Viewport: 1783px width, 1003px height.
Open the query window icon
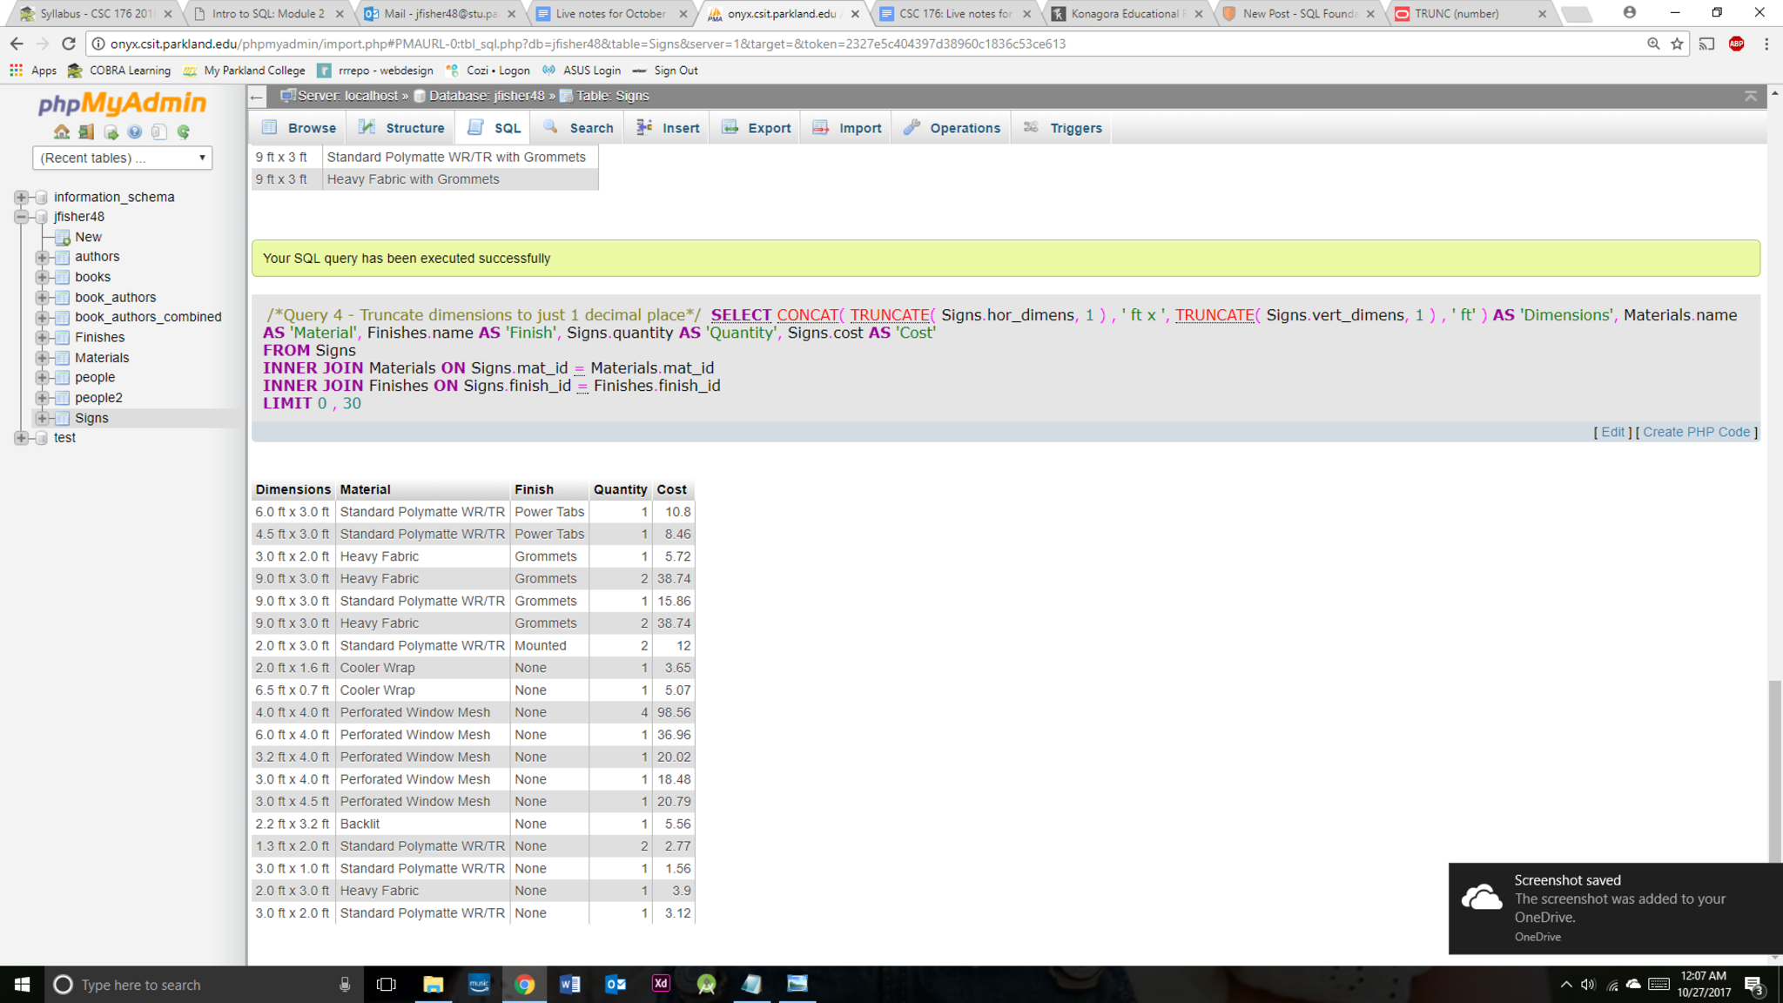click(x=111, y=132)
